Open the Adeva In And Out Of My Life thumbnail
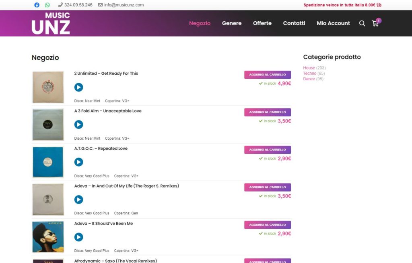 pos(48,200)
